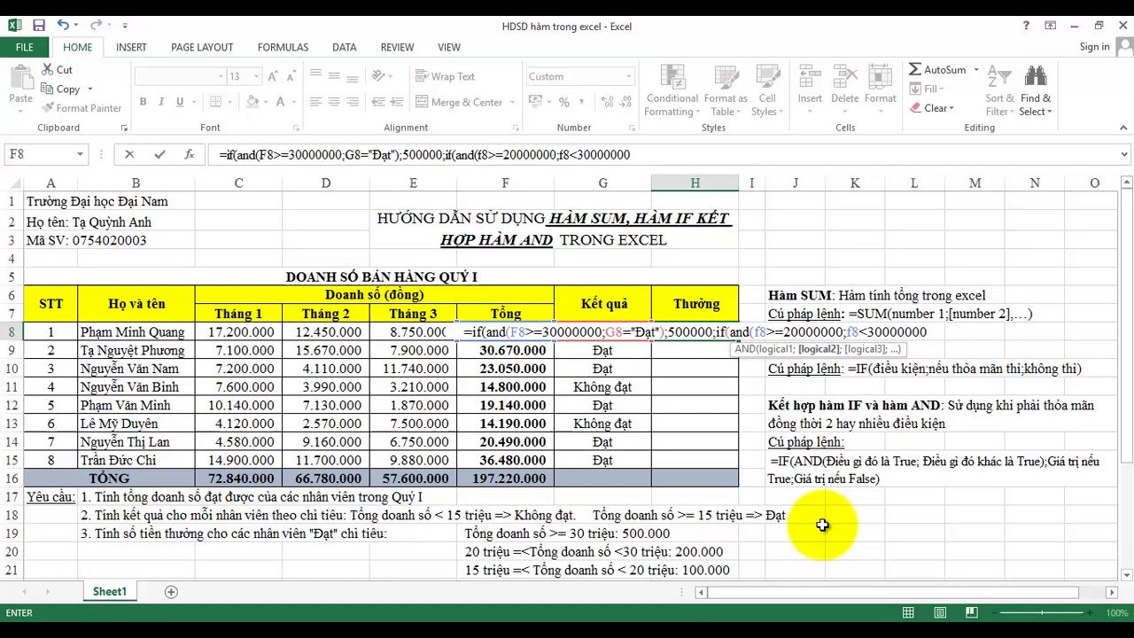
Task: Apply the Fill Color bucket
Action: [252, 102]
